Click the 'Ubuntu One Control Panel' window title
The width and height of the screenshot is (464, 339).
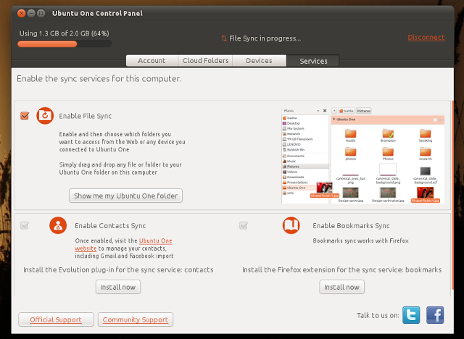point(97,13)
